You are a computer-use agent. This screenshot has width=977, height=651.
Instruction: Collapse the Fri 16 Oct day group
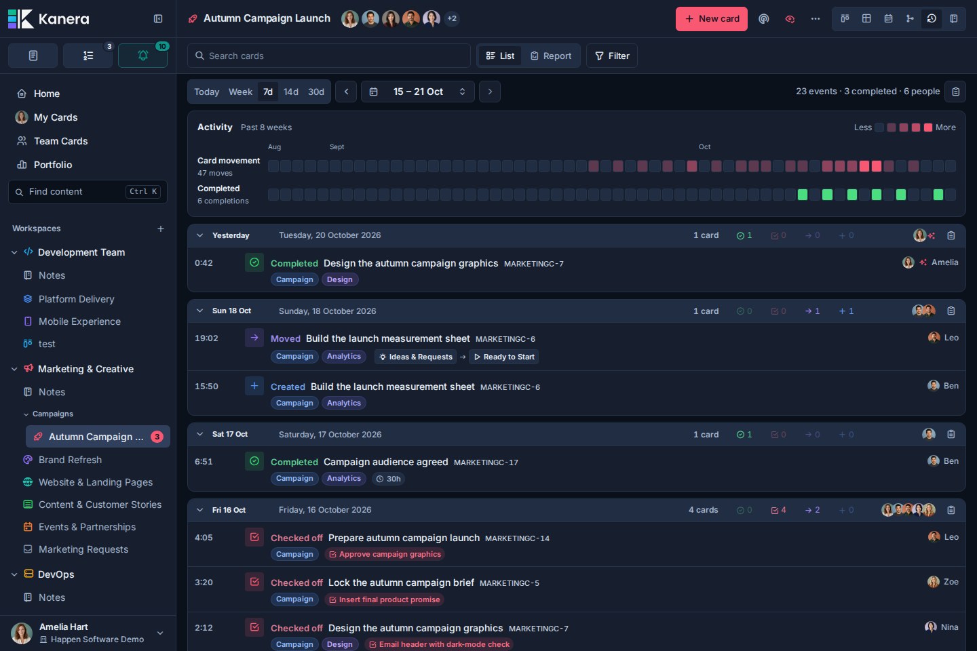pos(200,510)
